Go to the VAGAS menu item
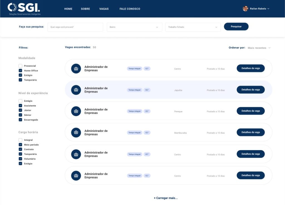Screen dimensions: 285x205 [104, 9]
